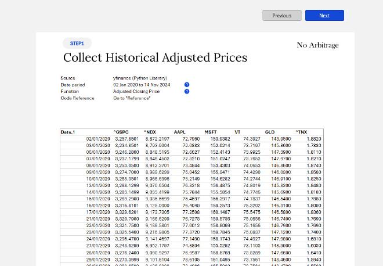Click the help icon beside Date period
383x266 pixels.
click(x=187, y=85)
